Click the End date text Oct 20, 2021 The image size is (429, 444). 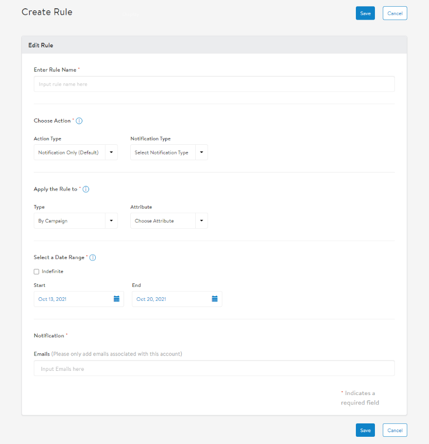click(151, 299)
